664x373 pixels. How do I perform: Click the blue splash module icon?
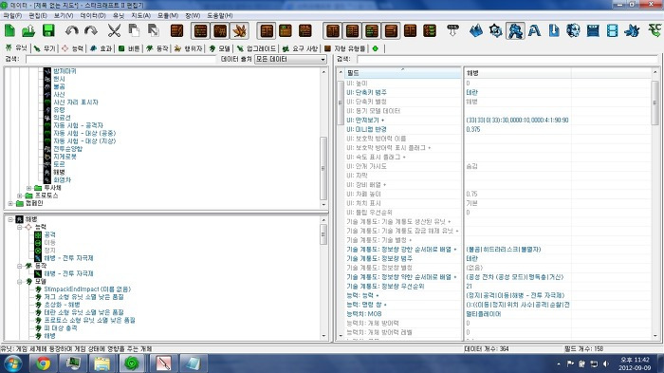coord(632,31)
